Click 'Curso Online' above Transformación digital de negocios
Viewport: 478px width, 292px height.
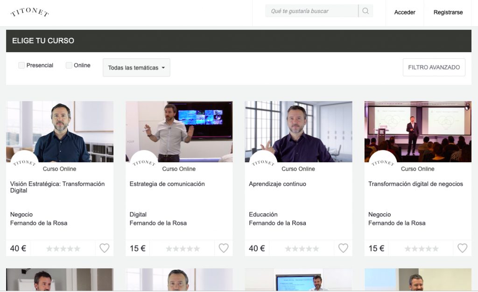(418, 169)
